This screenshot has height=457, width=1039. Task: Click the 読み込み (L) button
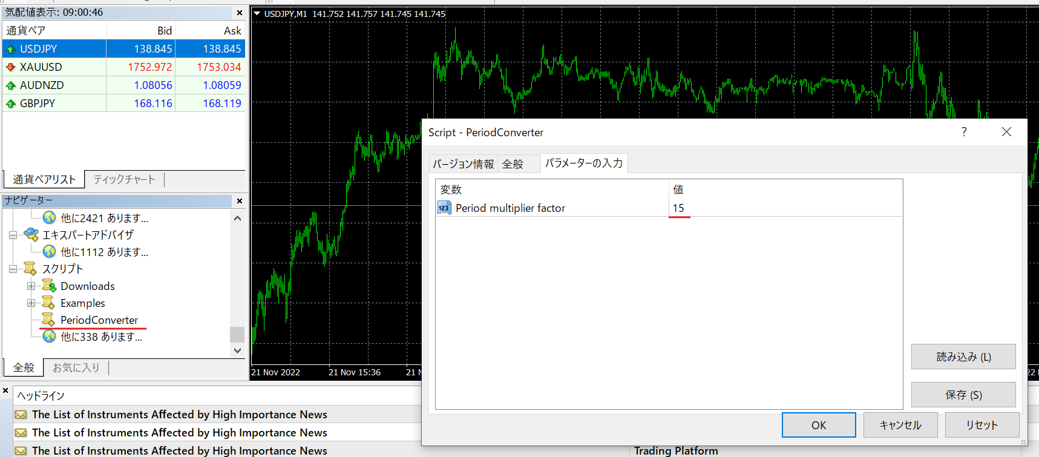963,357
